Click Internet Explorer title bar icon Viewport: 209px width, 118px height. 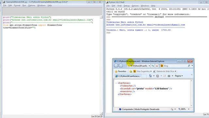tap(115, 61)
